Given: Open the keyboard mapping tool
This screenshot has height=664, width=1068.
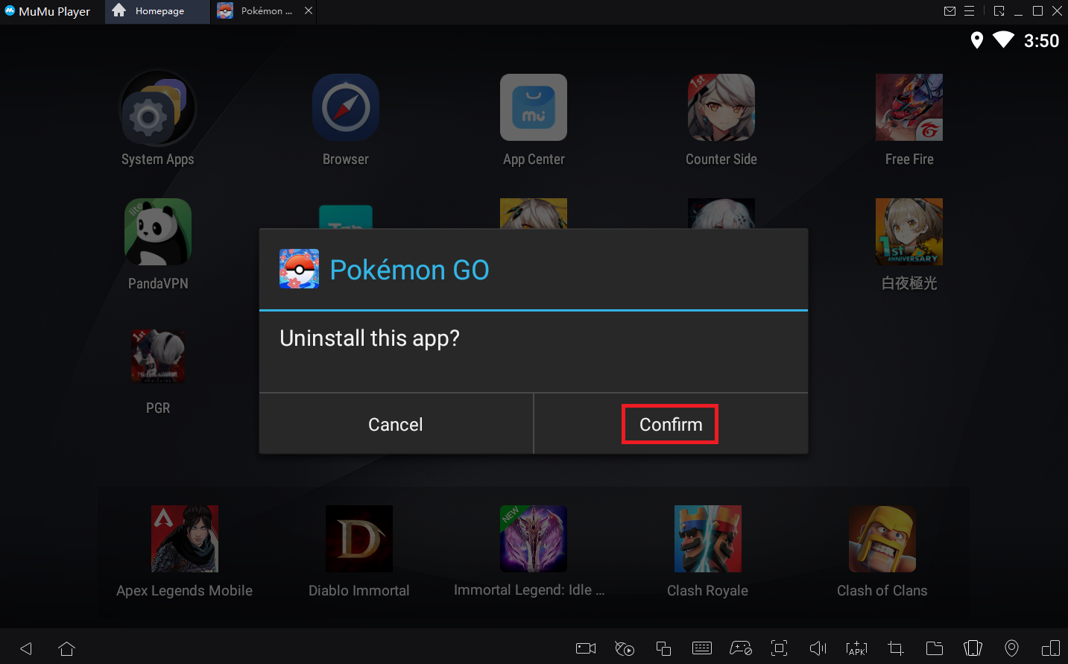Looking at the screenshot, I should click(x=702, y=648).
